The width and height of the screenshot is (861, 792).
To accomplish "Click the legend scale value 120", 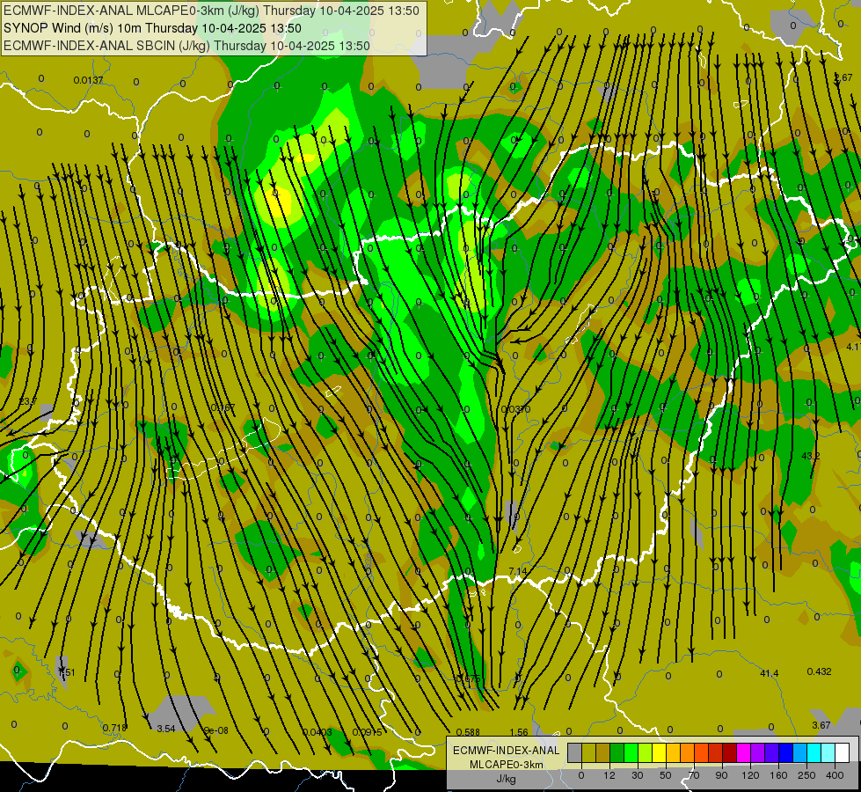I will [750, 775].
